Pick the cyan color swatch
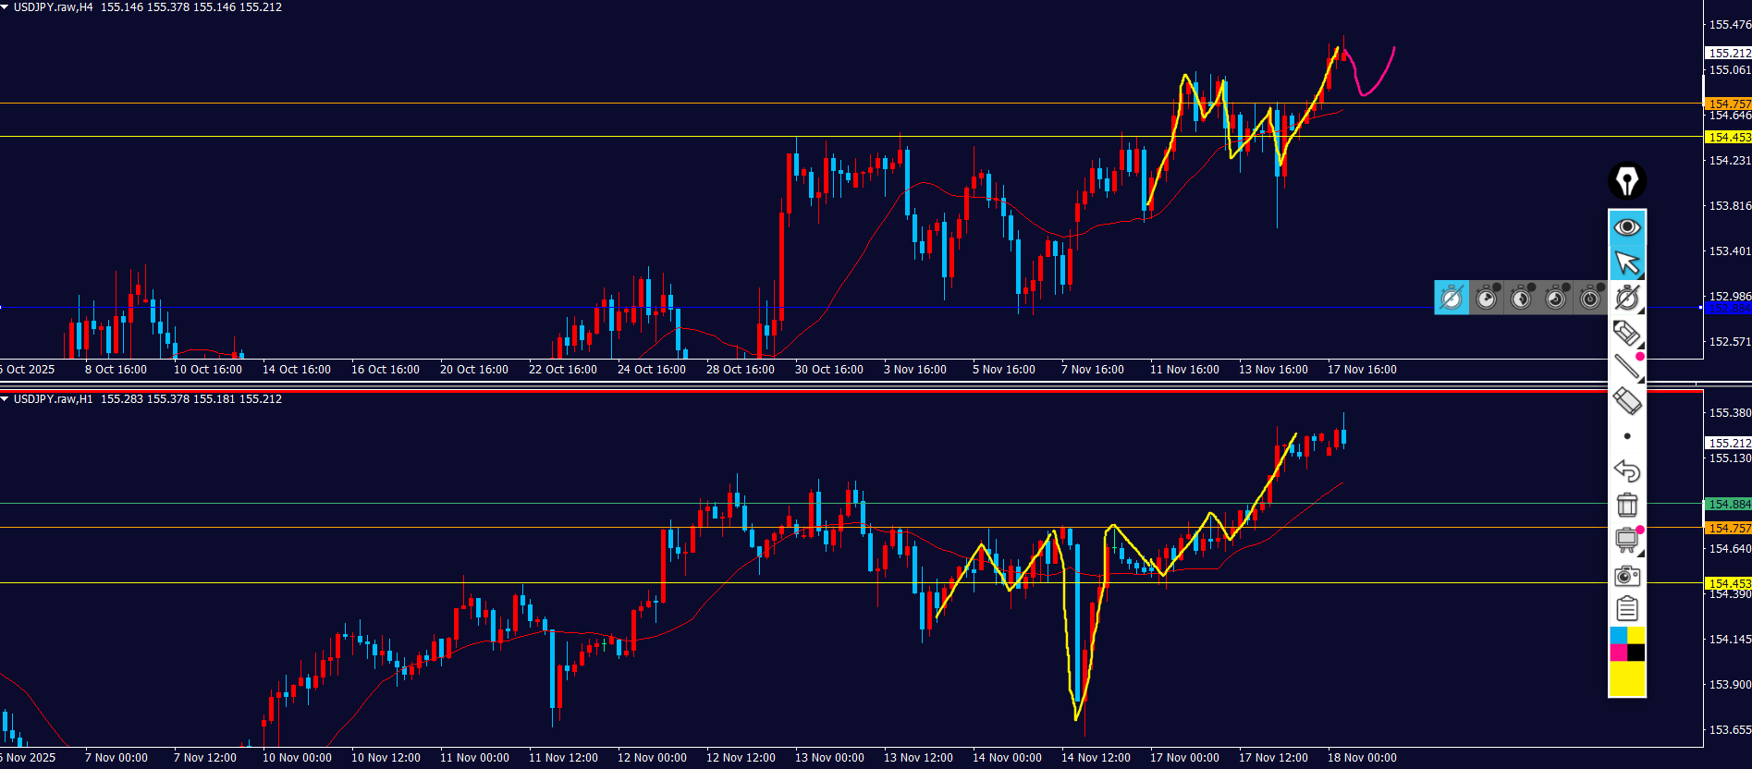This screenshot has height=769, width=1752. (x=1618, y=635)
